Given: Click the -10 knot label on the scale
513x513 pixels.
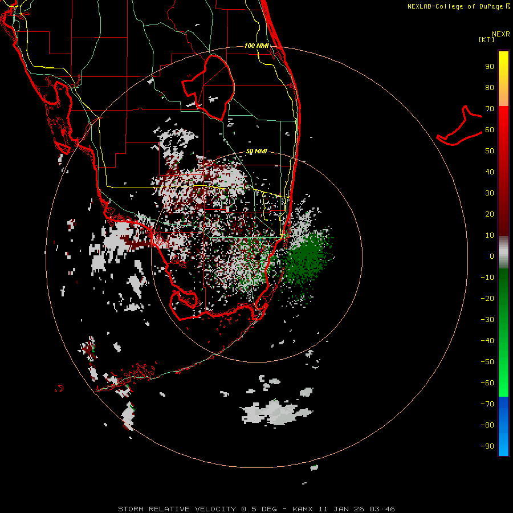Looking at the screenshot, I should pyautogui.click(x=487, y=278).
